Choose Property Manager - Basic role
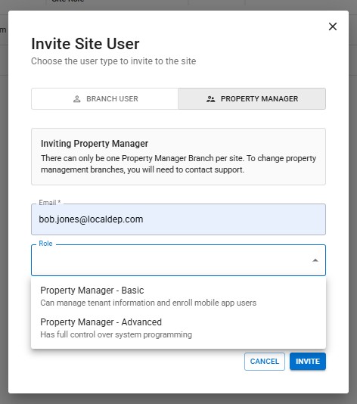Viewport: 357px width, 404px height. pyautogui.click(x=178, y=296)
